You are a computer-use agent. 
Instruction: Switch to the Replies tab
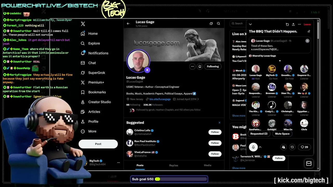pyautogui.click(x=174, y=165)
